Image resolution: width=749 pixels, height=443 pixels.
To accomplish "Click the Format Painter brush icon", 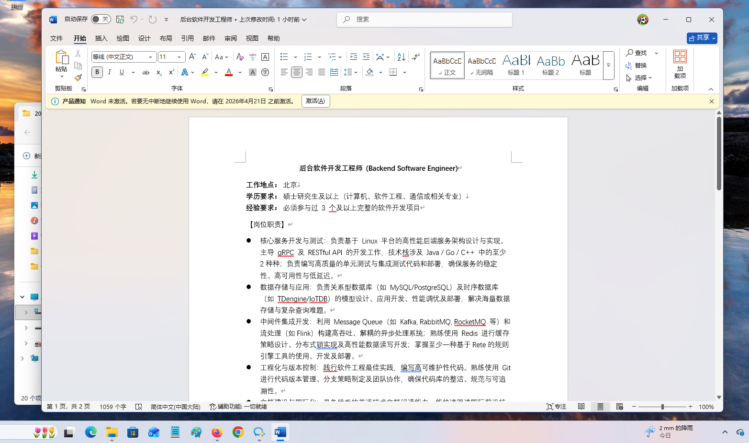I will point(78,78).
